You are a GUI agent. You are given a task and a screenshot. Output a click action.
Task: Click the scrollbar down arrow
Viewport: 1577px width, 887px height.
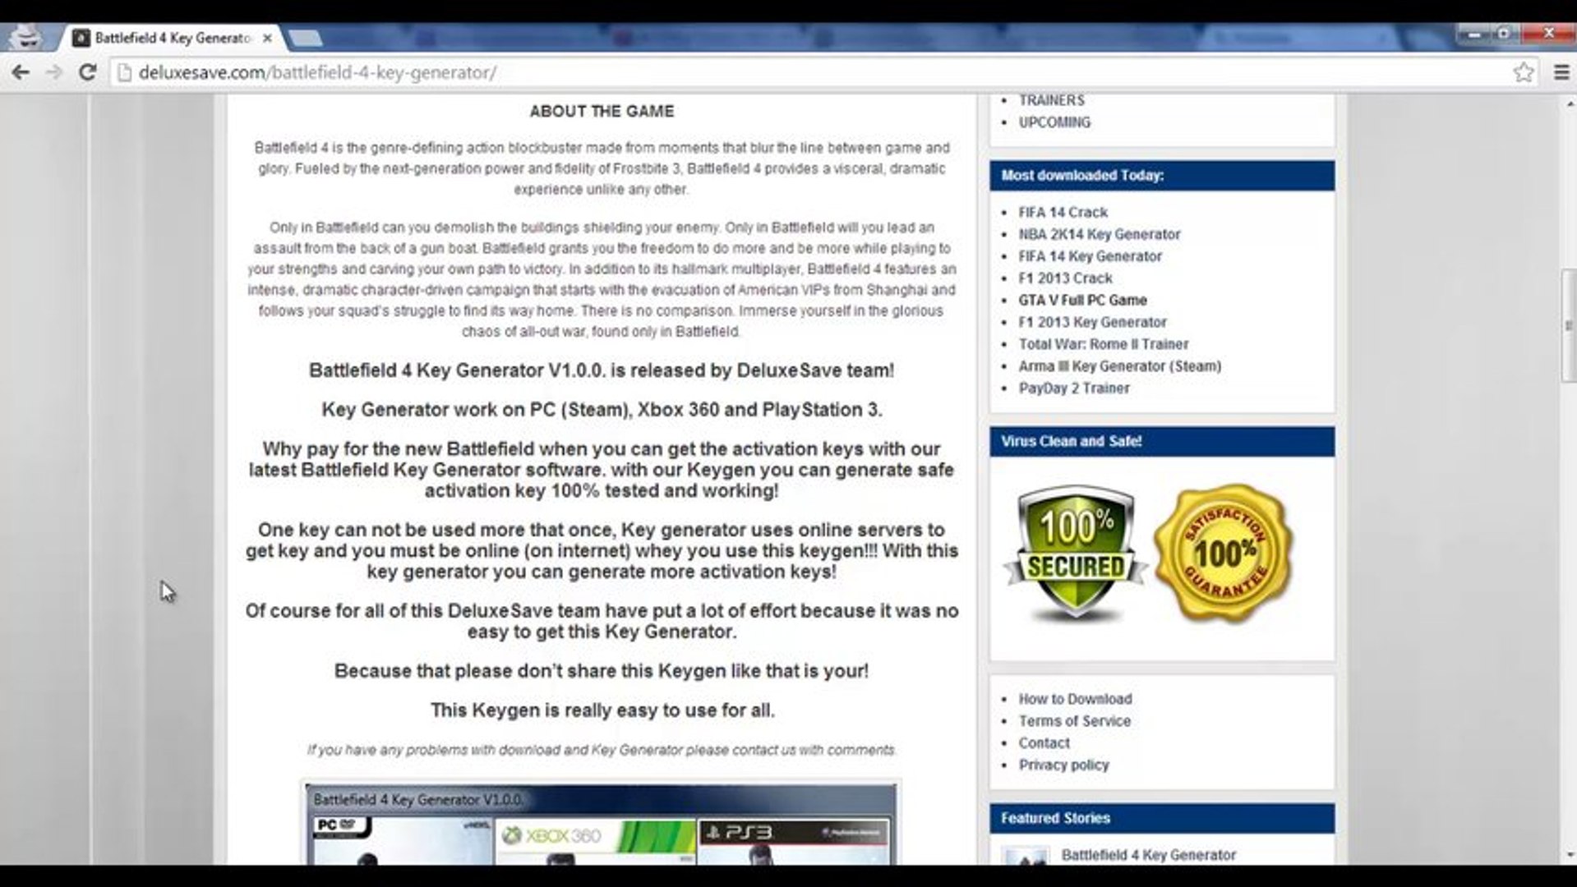point(1568,857)
